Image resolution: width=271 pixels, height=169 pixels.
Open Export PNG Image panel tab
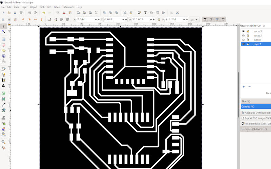256,118
